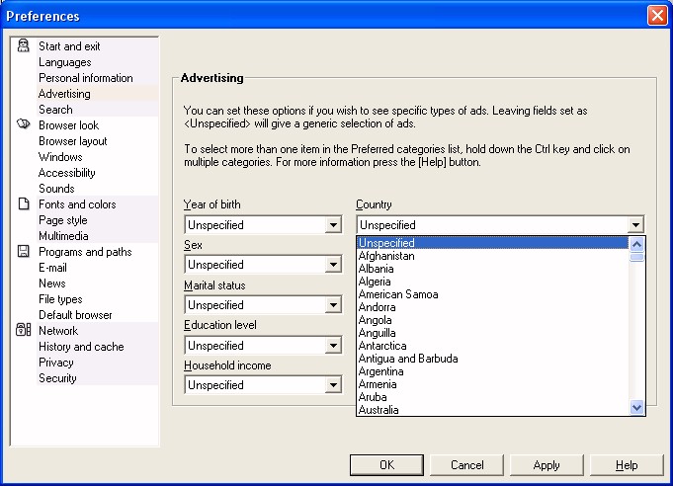Click the Start and exit category icon
673x486 pixels.
pyautogui.click(x=24, y=46)
